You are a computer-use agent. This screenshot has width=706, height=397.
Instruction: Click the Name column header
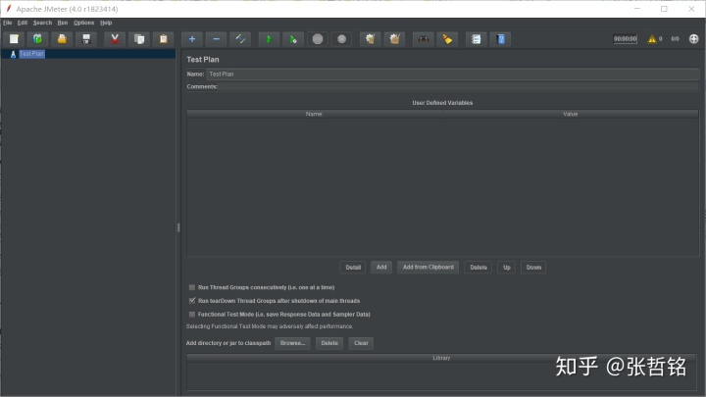pyautogui.click(x=314, y=114)
